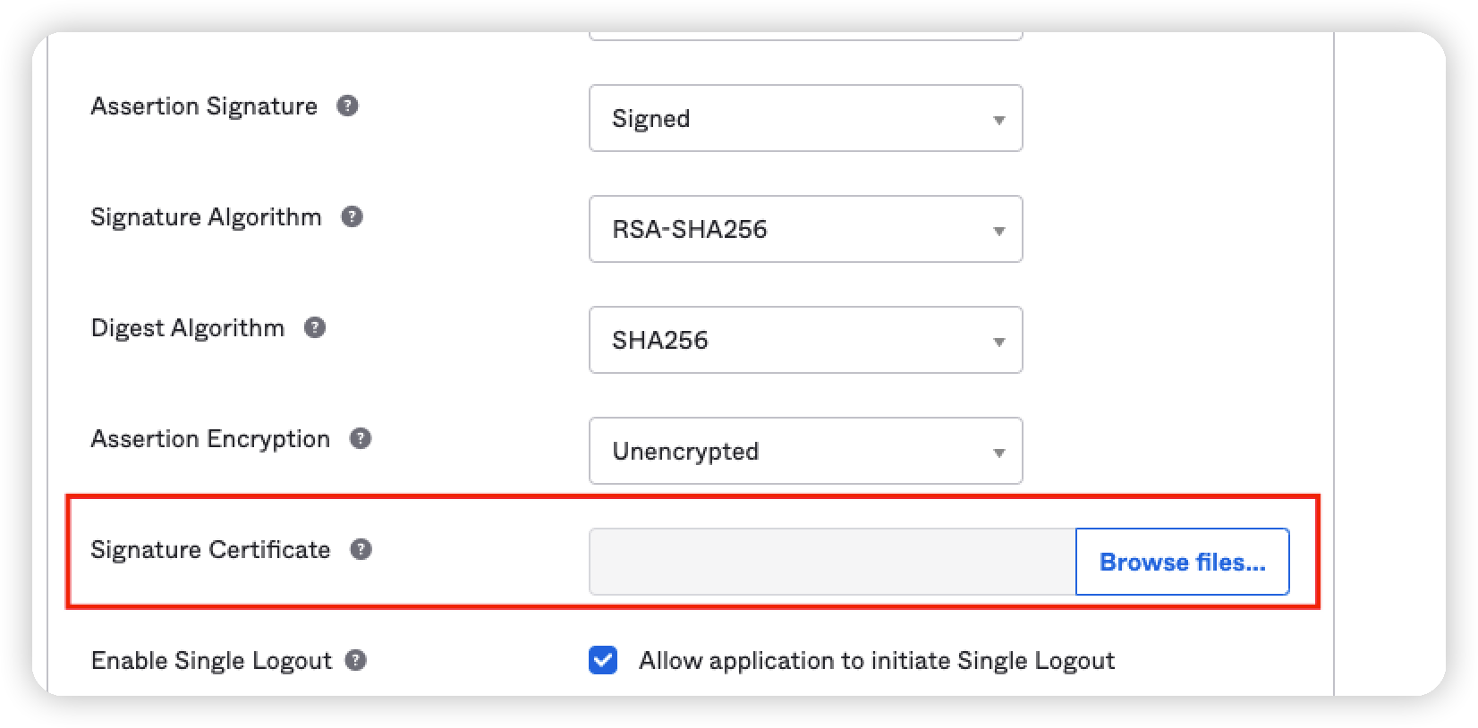
Task: Click the Signature Algorithm field label
Action: [x=206, y=217]
